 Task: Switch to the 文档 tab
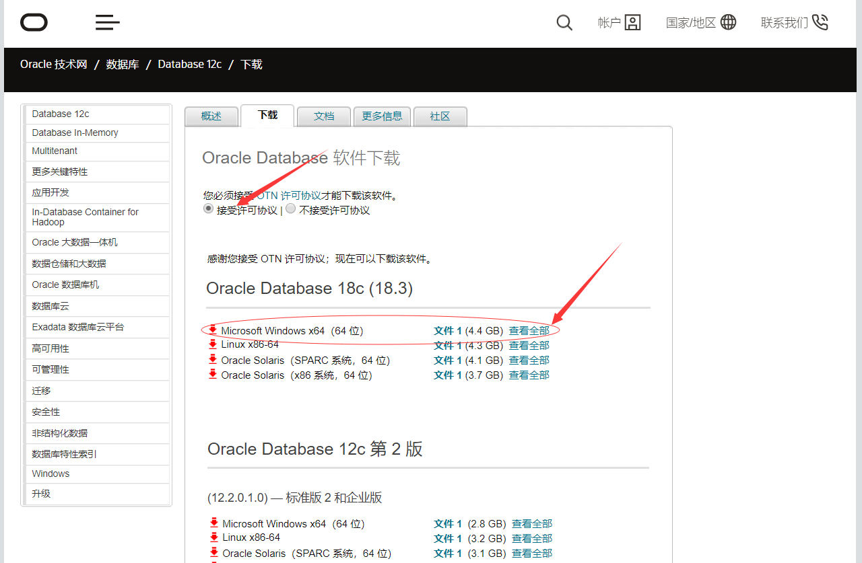(324, 116)
